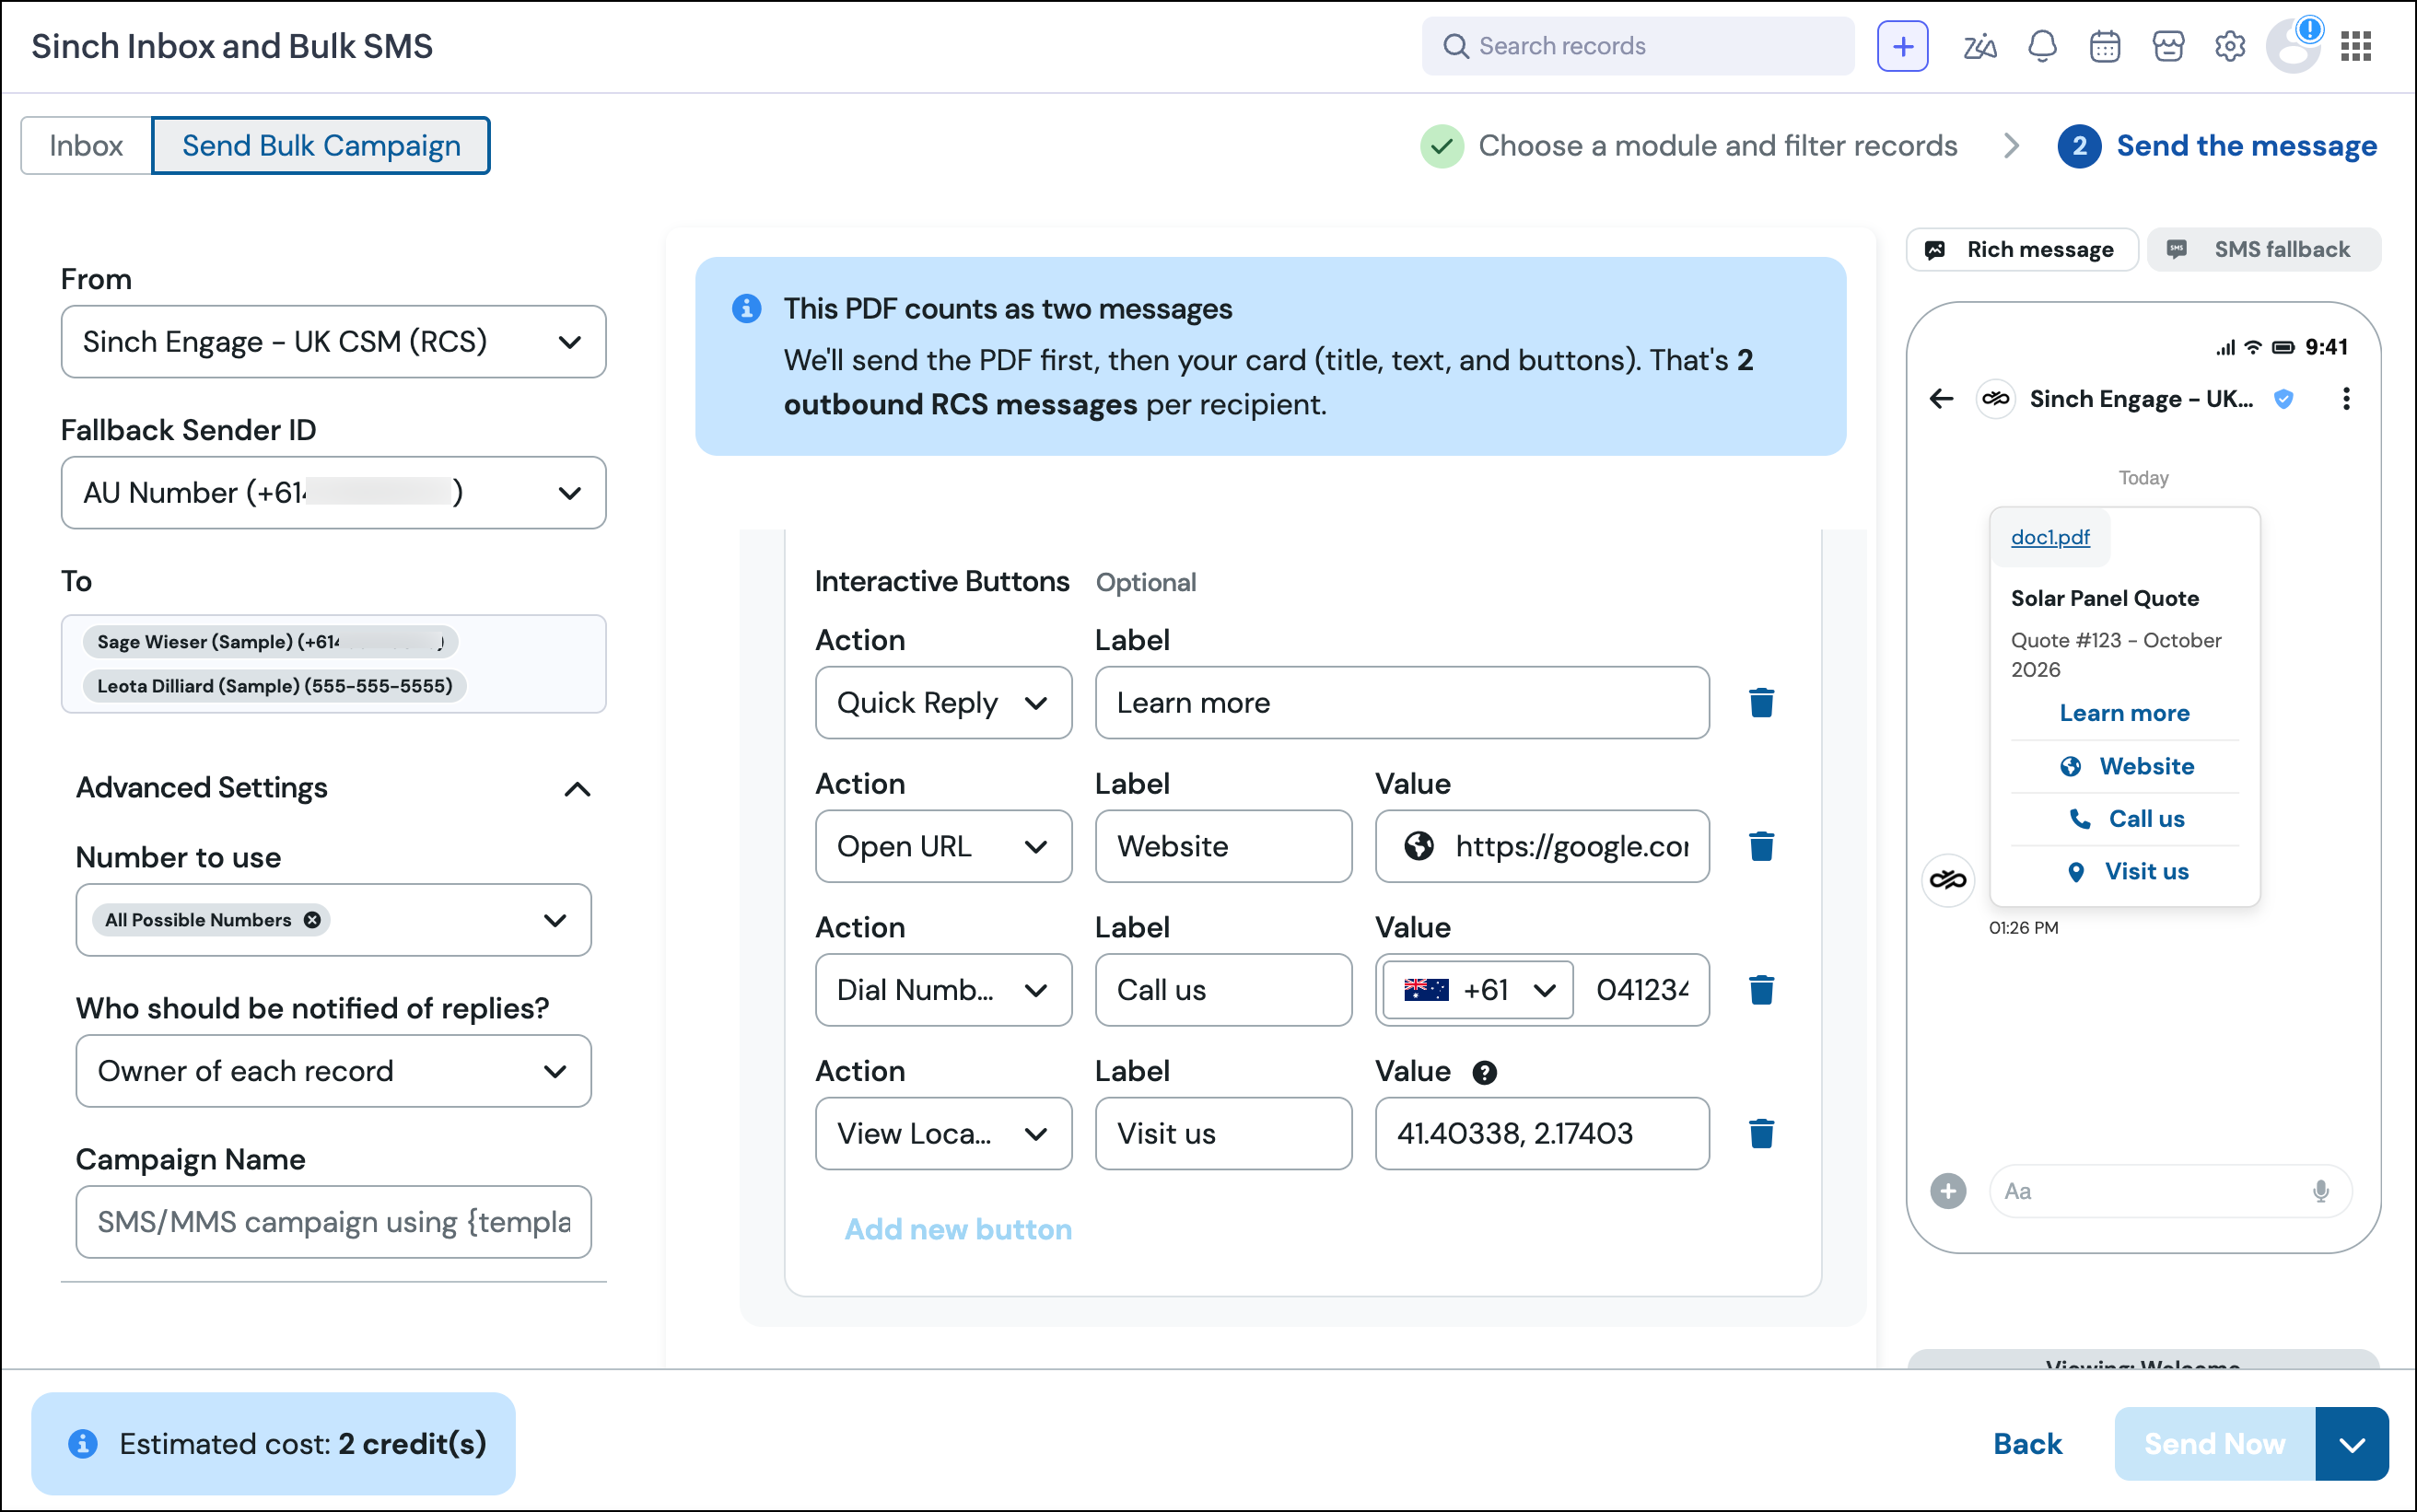Open the calendar icon in the header
The image size is (2417, 1512).
[2105, 46]
